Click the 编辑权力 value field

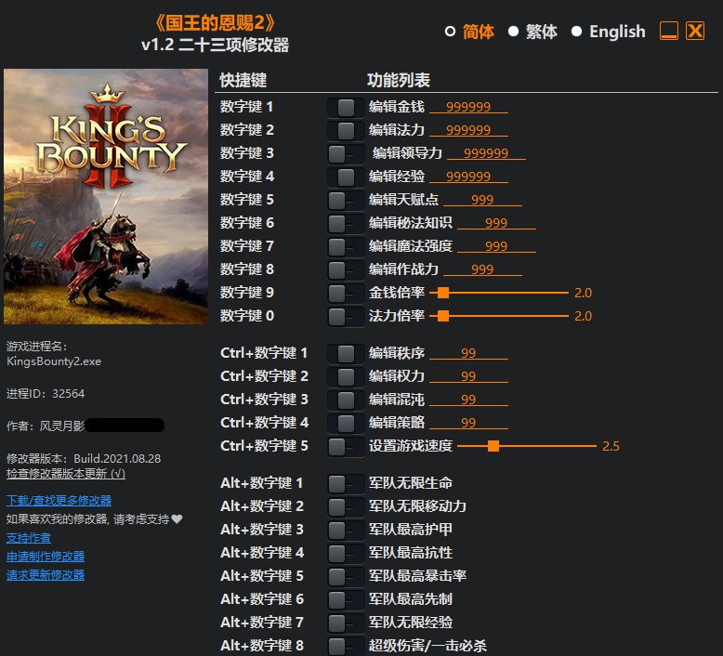(x=468, y=376)
